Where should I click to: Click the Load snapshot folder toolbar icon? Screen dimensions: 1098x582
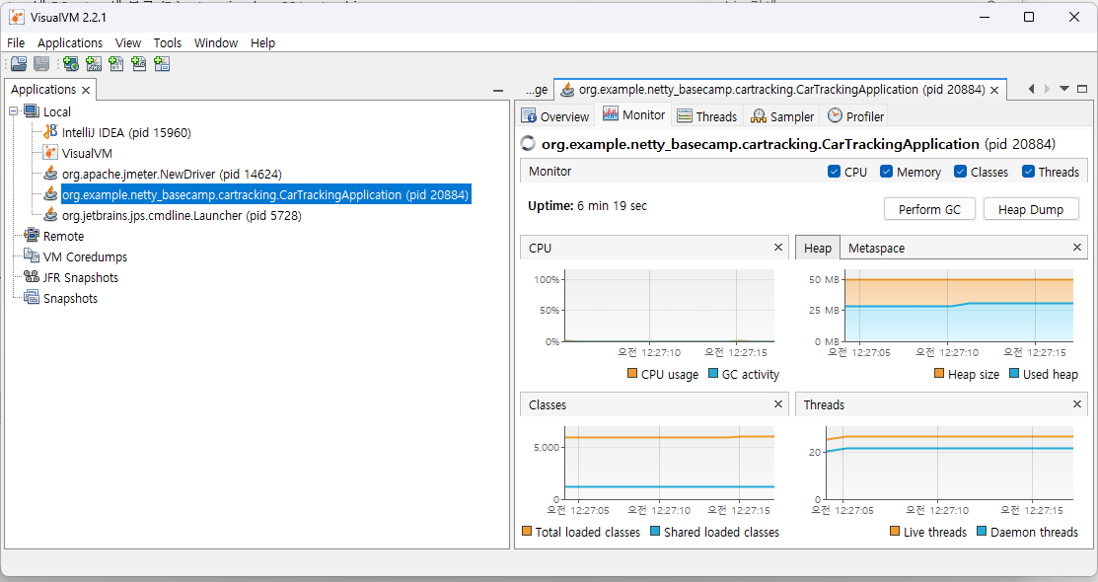coord(19,64)
